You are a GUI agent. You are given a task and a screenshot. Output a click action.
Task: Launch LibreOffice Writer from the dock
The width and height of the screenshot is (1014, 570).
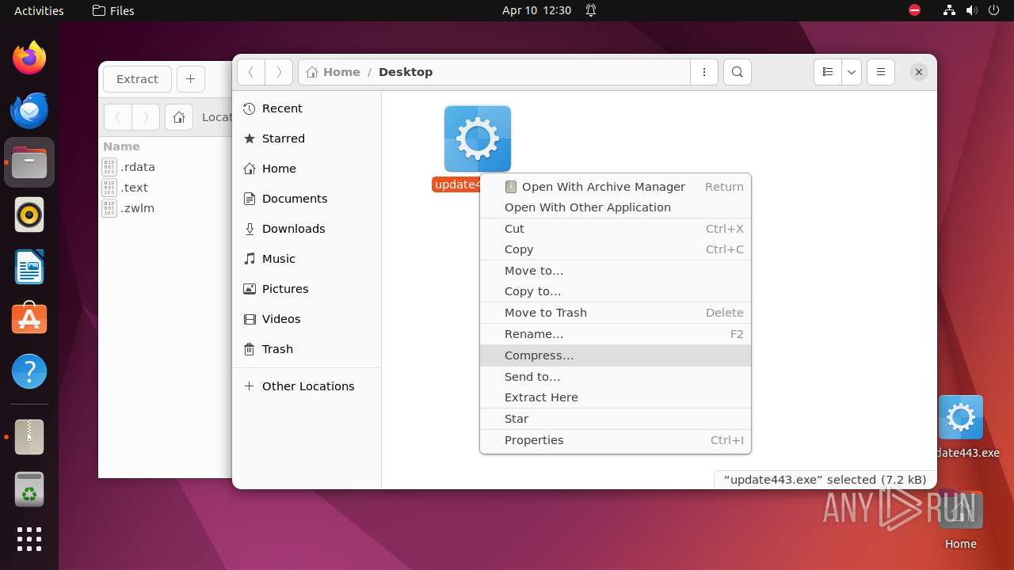[29, 267]
